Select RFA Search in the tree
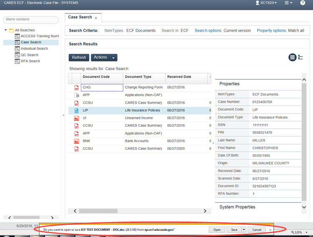The width and height of the screenshot is (313, 237). (x=30, y=61)
